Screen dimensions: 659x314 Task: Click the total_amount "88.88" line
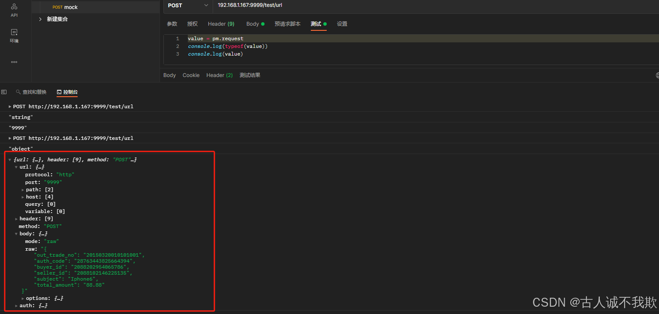(x=69, y=285)
